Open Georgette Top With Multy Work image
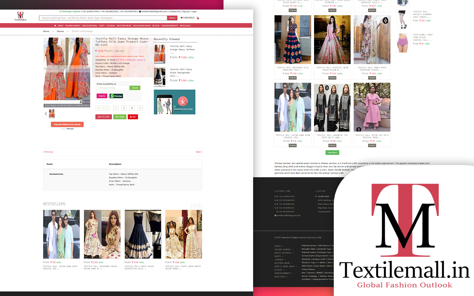 [x=332, y=107]
